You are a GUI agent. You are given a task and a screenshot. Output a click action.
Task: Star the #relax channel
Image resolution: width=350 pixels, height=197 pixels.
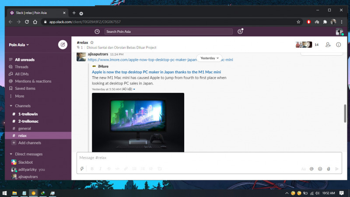92,42
